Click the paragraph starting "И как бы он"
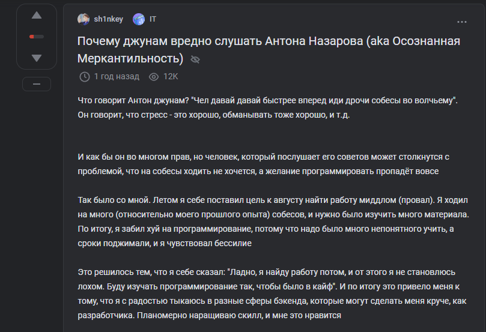 click(x=264, y=164)
